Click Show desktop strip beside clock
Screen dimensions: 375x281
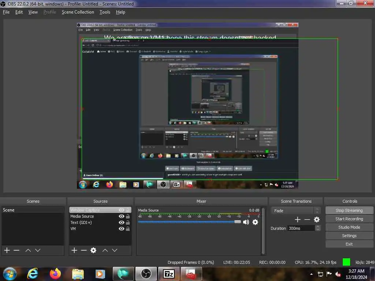tap(373, 274)
